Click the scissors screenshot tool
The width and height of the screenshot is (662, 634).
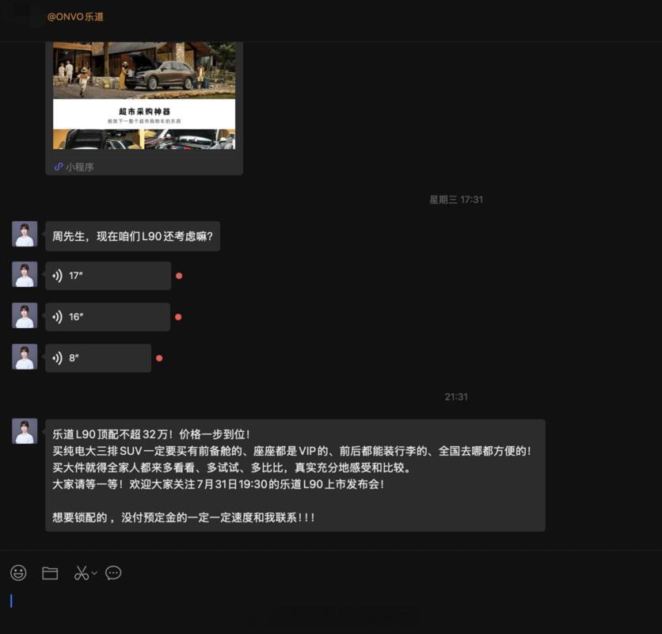click(x=82, y=573)
